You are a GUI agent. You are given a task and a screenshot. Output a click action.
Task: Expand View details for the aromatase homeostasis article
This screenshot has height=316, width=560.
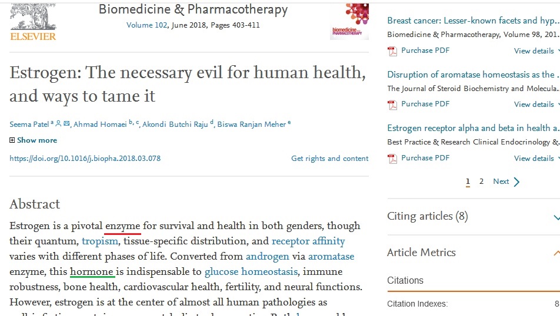pyautogui.click(x=536, y=105)
